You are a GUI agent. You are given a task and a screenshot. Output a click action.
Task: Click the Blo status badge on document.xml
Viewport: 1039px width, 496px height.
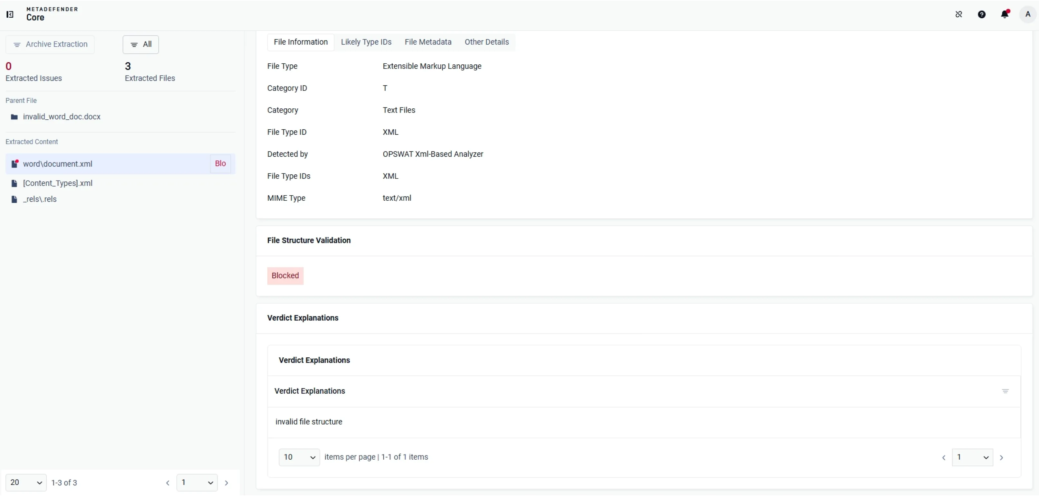pos(220,164)
